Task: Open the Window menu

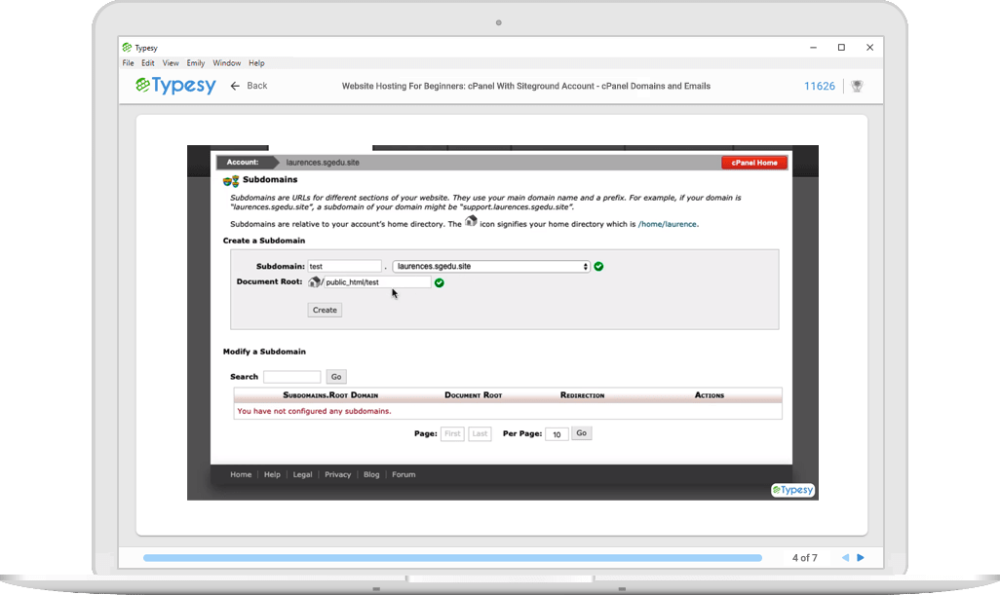Action: (x=226, y=63)
